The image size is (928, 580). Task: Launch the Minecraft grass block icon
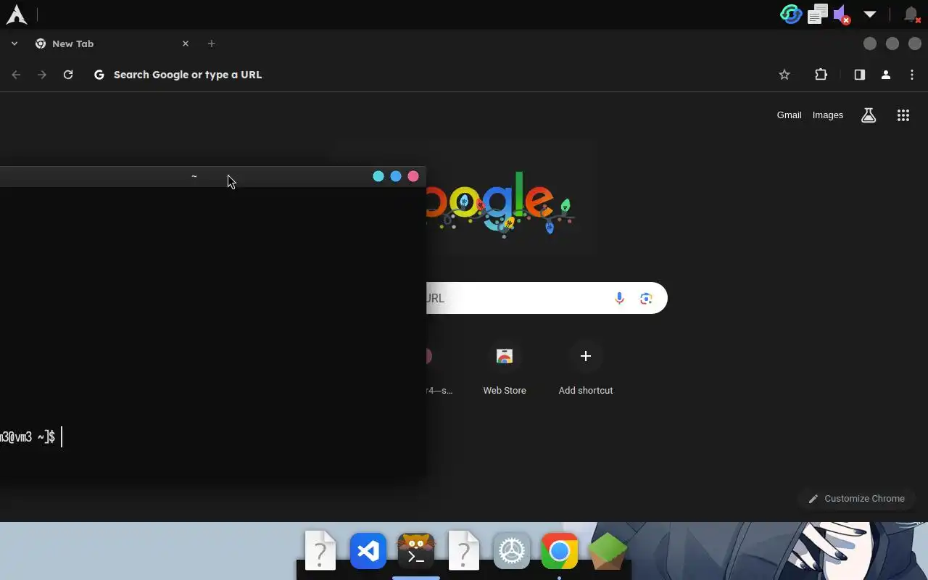pyautogui.click(x=607, y=551)
